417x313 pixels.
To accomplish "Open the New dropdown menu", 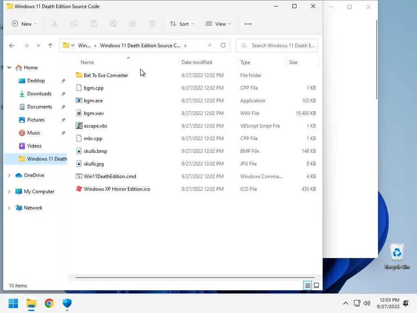I will tap(24, 24).
